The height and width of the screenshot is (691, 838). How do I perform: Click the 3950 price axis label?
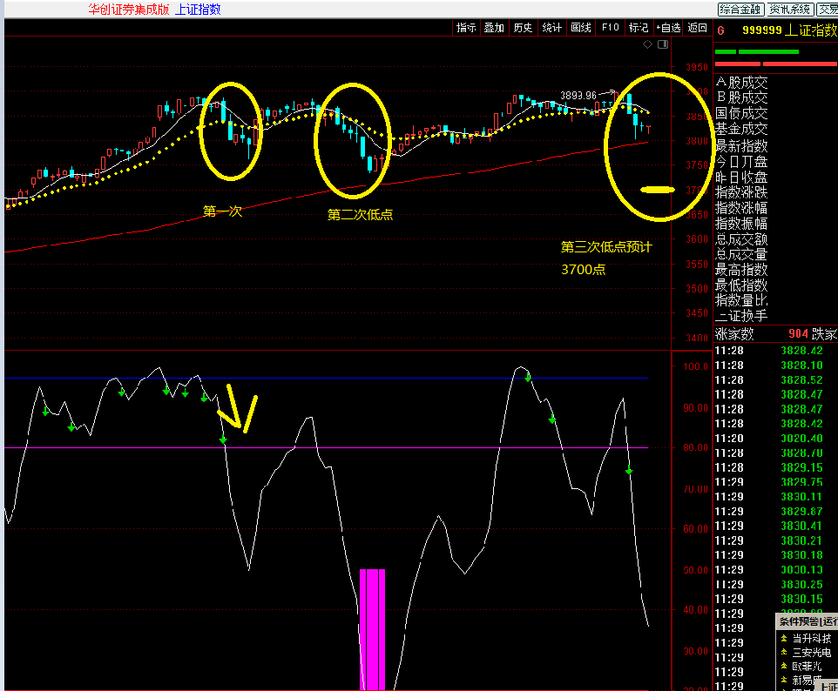(697, 67)
